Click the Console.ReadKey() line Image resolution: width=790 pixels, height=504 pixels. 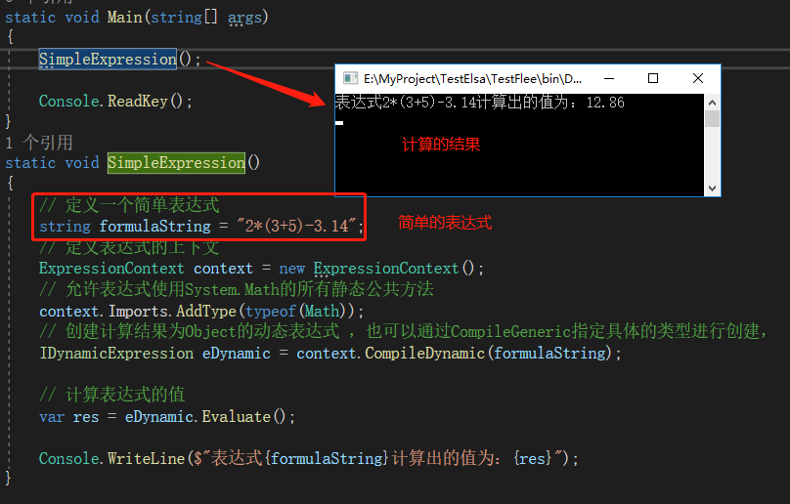[x=115, y=102]
